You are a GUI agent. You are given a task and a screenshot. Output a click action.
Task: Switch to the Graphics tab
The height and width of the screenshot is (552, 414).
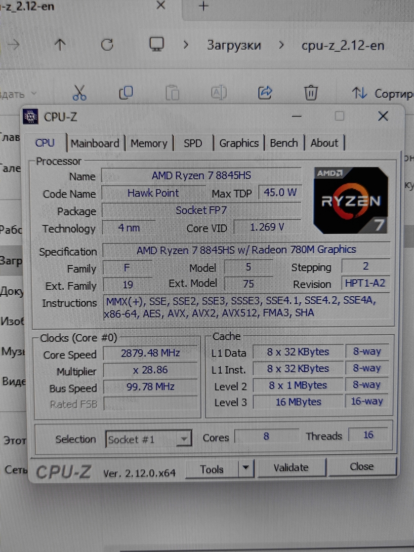tap(239, 143)
